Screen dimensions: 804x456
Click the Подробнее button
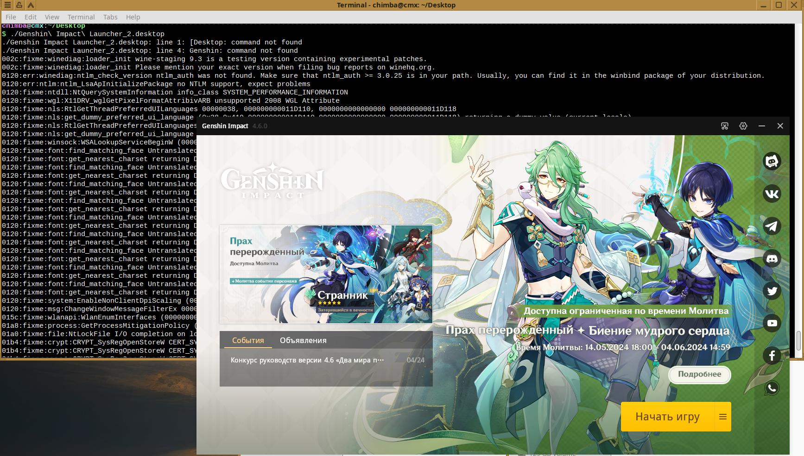(700, 375)
